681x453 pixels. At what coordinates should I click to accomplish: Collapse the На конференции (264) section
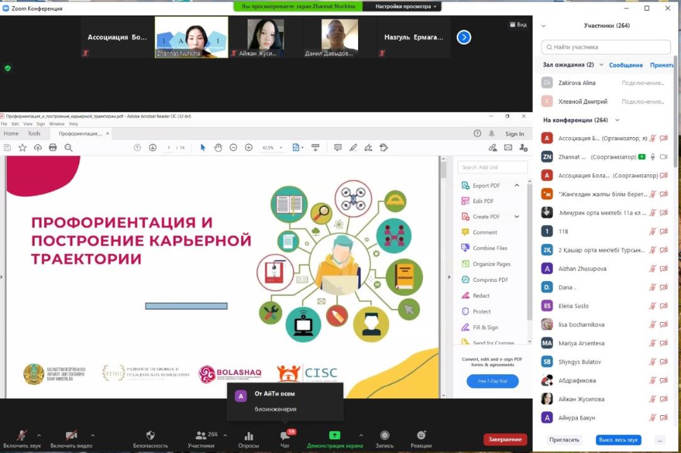617,120
